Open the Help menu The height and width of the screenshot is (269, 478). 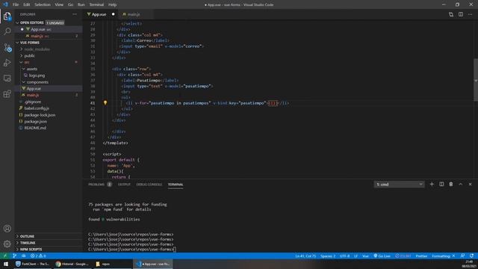click(x=112, y=4)
